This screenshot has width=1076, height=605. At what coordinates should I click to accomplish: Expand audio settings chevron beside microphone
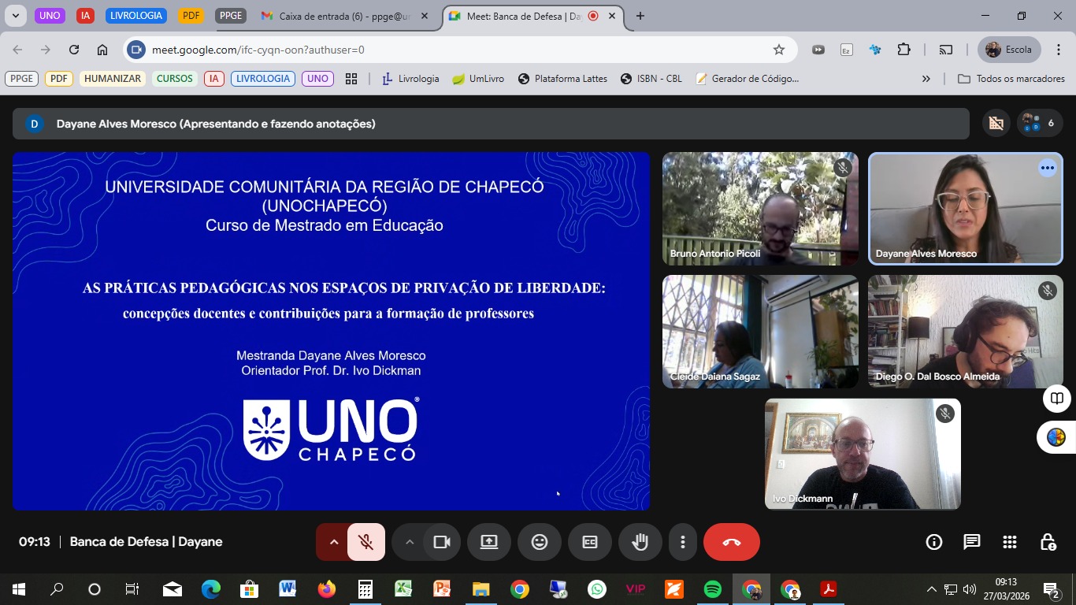[333, 542]
